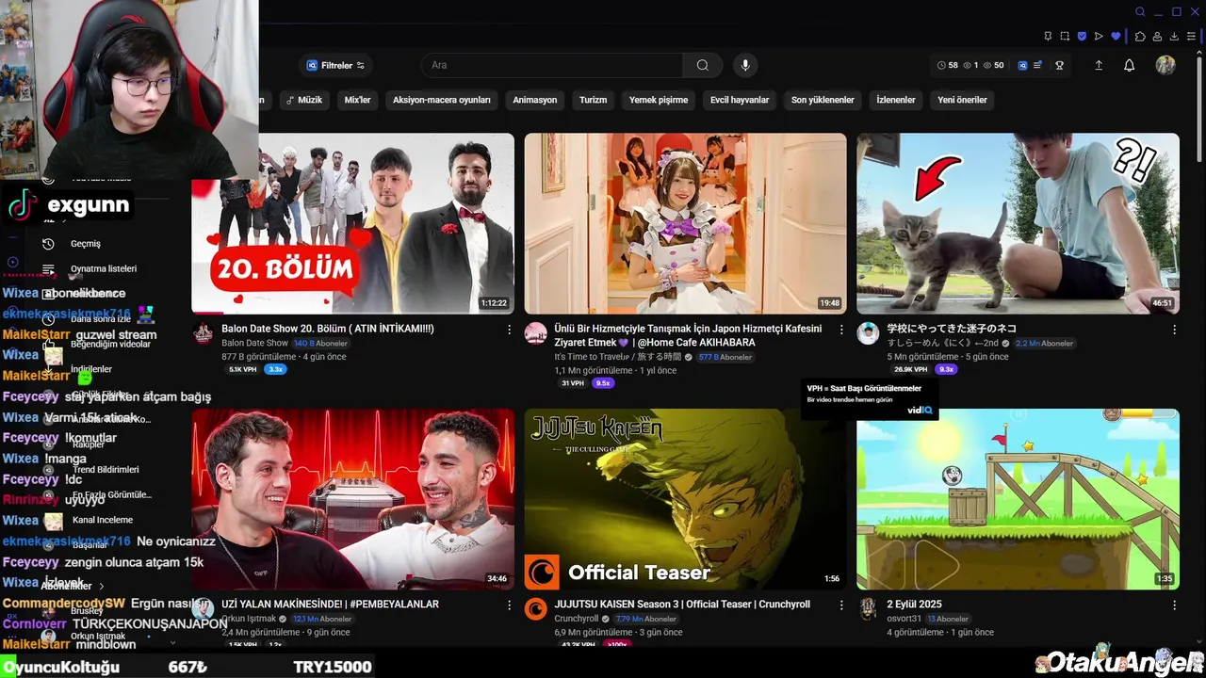Open the notifications bell
Image resolution: width=1206 pixels, height=678 pixels.
pos(1129,65)
